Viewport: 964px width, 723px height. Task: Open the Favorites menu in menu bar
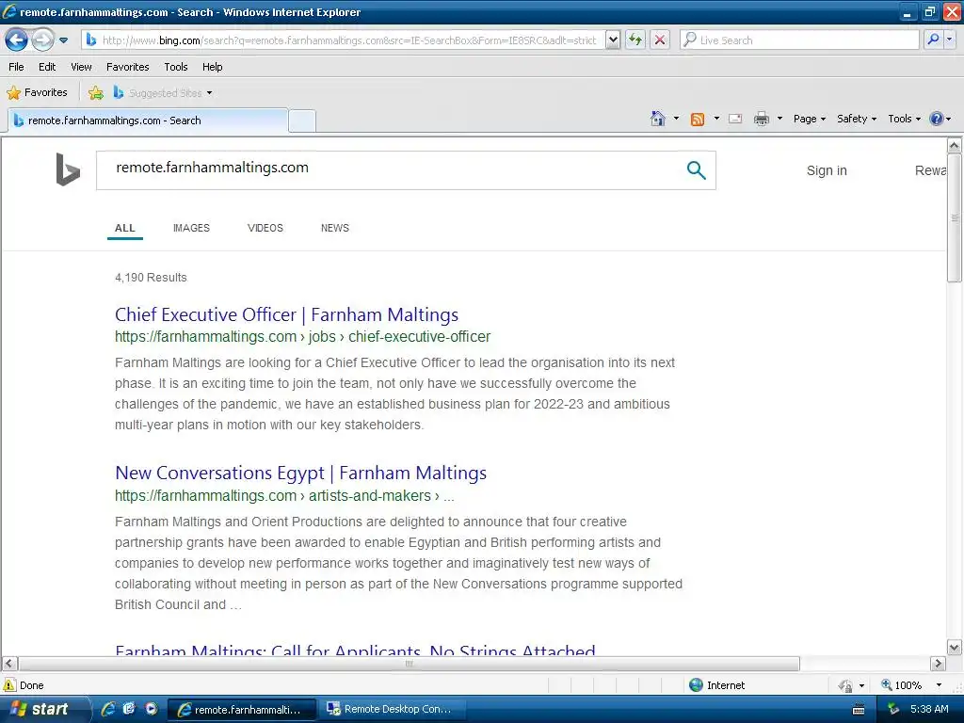point(127,67)
